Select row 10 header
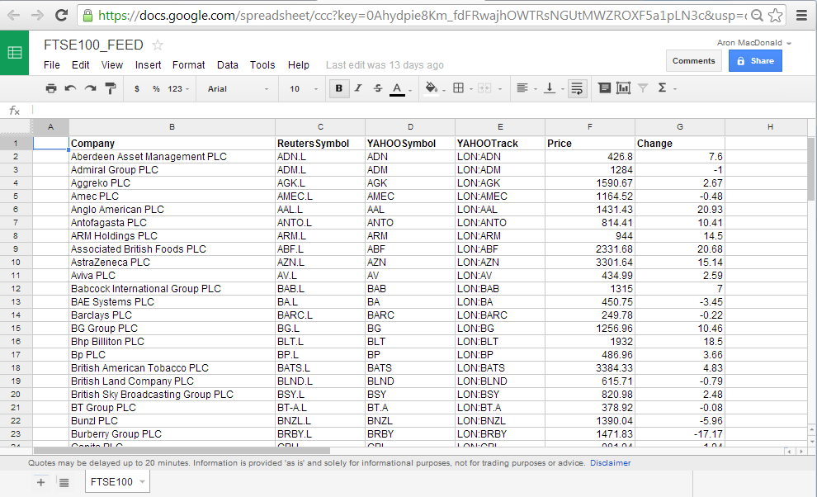 [17, 263]
